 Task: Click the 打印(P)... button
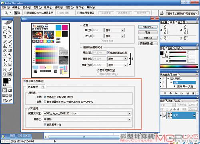point(148,27)
